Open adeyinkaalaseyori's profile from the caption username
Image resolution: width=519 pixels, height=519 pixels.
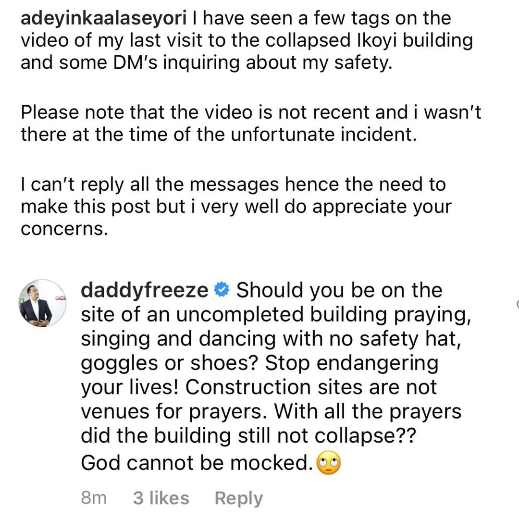click(x=102, y=19)
